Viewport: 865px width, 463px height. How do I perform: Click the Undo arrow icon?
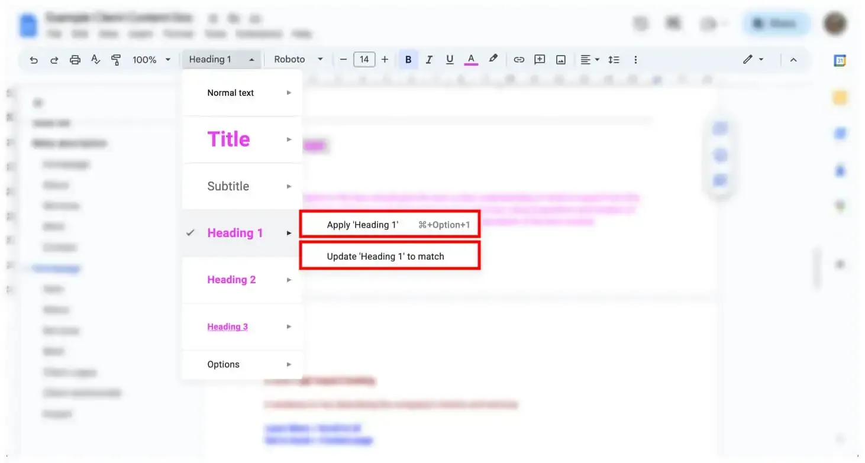pos(34,60)
